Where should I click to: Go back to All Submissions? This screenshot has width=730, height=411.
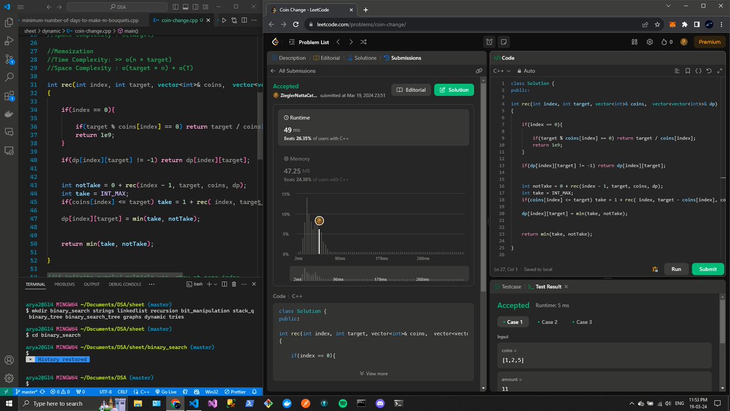tap(293, 71)
